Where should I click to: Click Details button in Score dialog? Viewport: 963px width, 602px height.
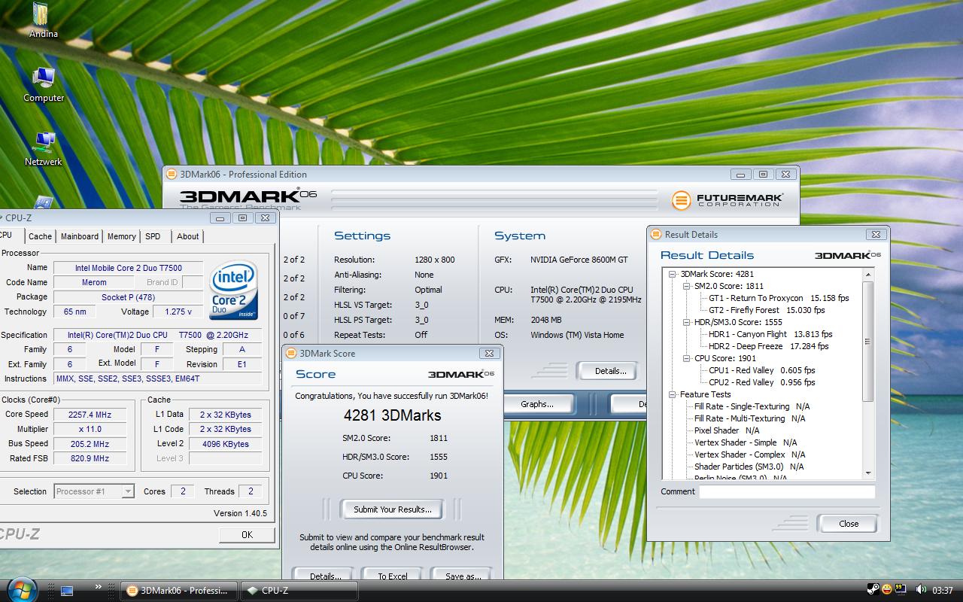(x=324, y=576)
